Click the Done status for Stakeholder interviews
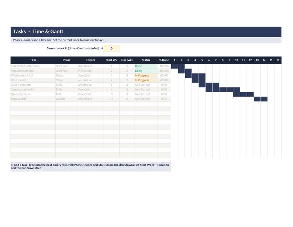 pos(146,66)
